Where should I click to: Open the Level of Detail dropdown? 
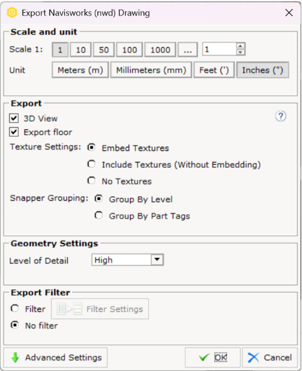click(157, 260)
